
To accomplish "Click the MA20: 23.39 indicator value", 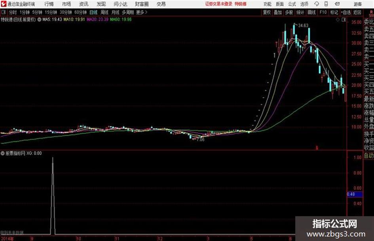I will (97, 19).
